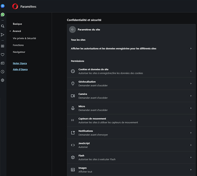Open Messenger in the sidebar
Screen dimensions: 197x176
3,6
